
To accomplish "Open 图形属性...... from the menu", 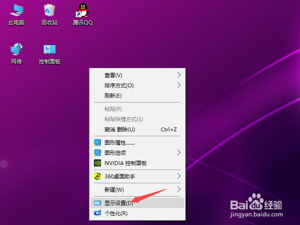I will [x=137, y=142].
